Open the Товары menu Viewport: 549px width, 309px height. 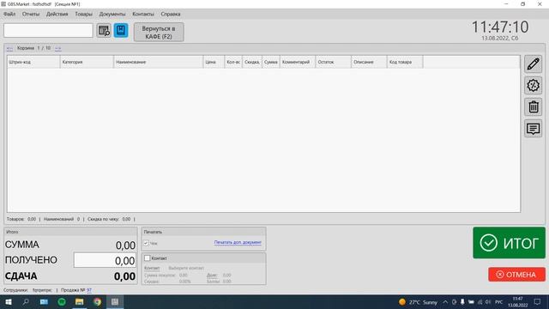[x=84, y=14]
